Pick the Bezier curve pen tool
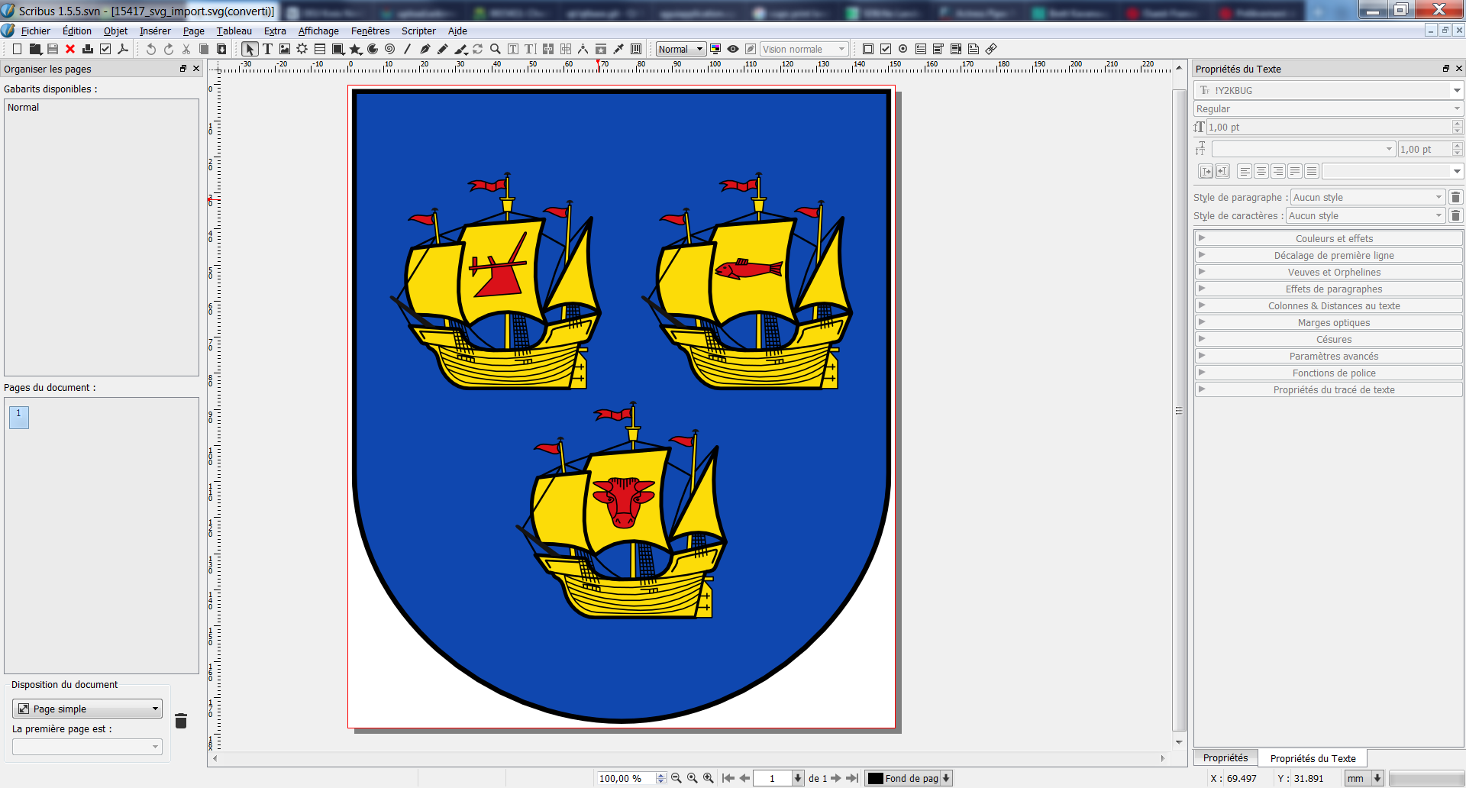Viewport: 1466px width, 788px height. click(x=425, y=49)
